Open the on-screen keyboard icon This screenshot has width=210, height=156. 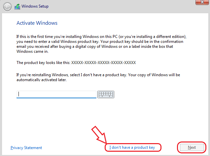pyautogui.click(x=106, y=94)
